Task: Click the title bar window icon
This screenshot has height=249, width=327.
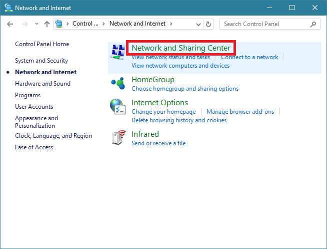Action: click(8, 8)
